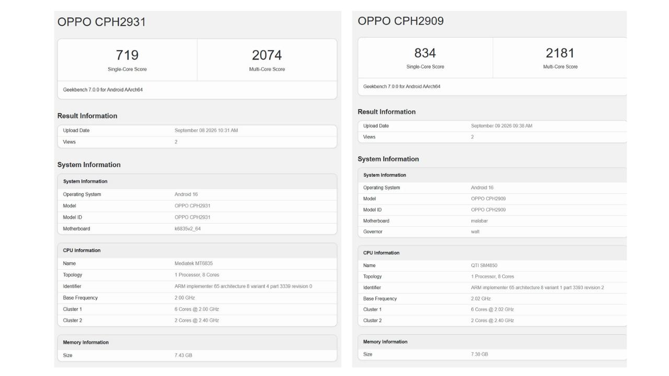Select Cluster 1 value "6 Cores @ 2.02 GHz"

coord(492,309)
